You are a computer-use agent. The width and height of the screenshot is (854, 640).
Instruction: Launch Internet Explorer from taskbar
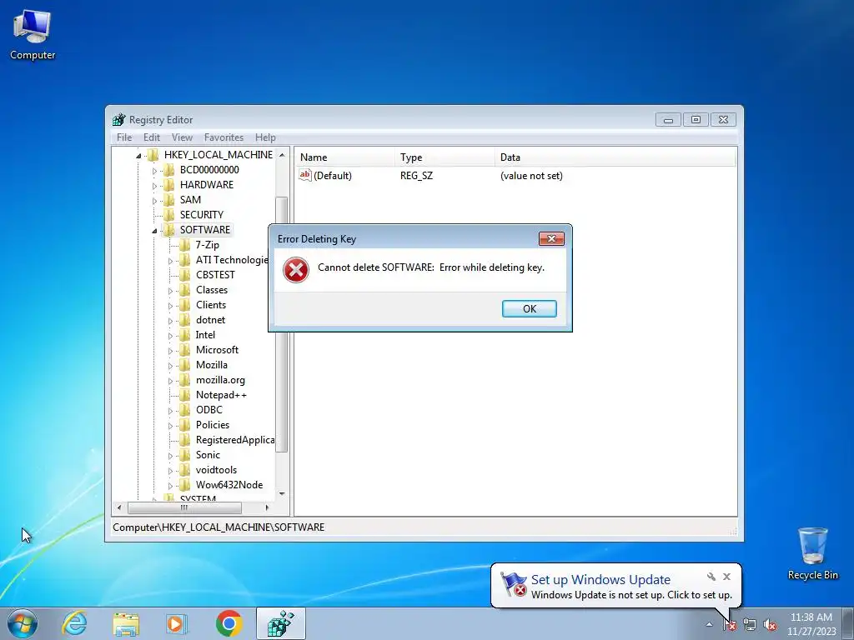(x=74, y=623)
